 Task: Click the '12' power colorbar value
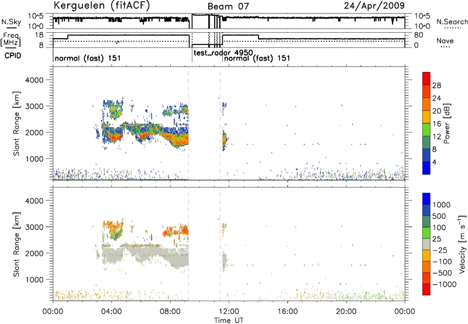(x=436, y=137)
